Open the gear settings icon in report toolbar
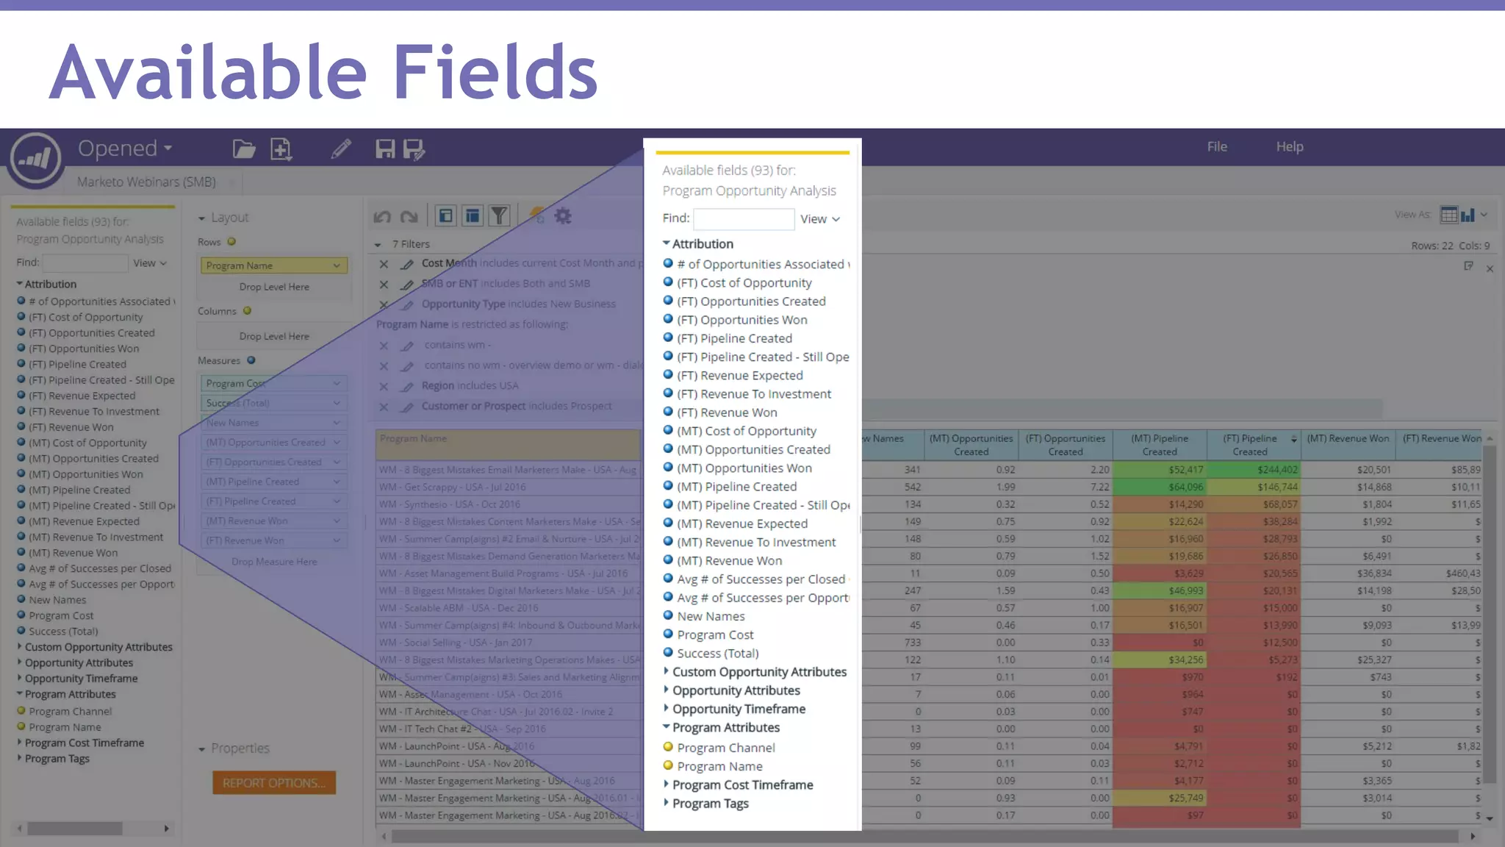 click(x=563, y=216)
